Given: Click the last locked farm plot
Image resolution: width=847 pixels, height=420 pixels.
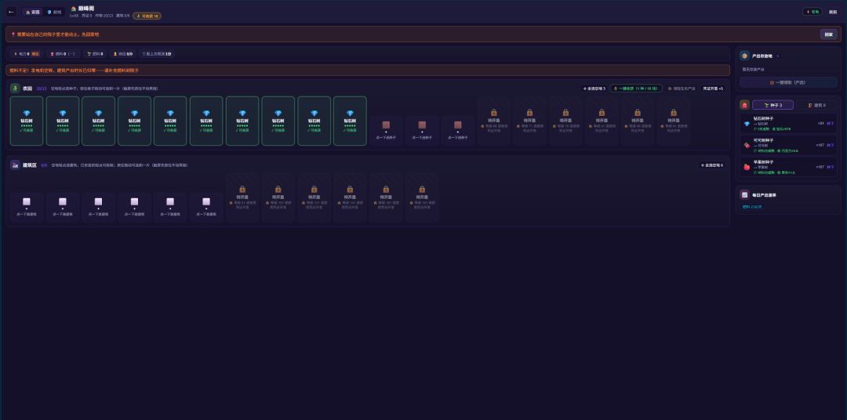Looking at the screenshot, I should pos(673,121).
